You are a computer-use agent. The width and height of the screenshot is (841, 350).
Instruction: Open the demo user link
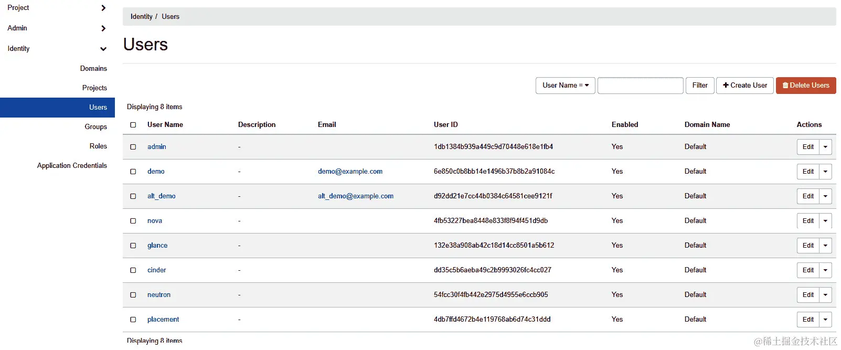point(156,172)
